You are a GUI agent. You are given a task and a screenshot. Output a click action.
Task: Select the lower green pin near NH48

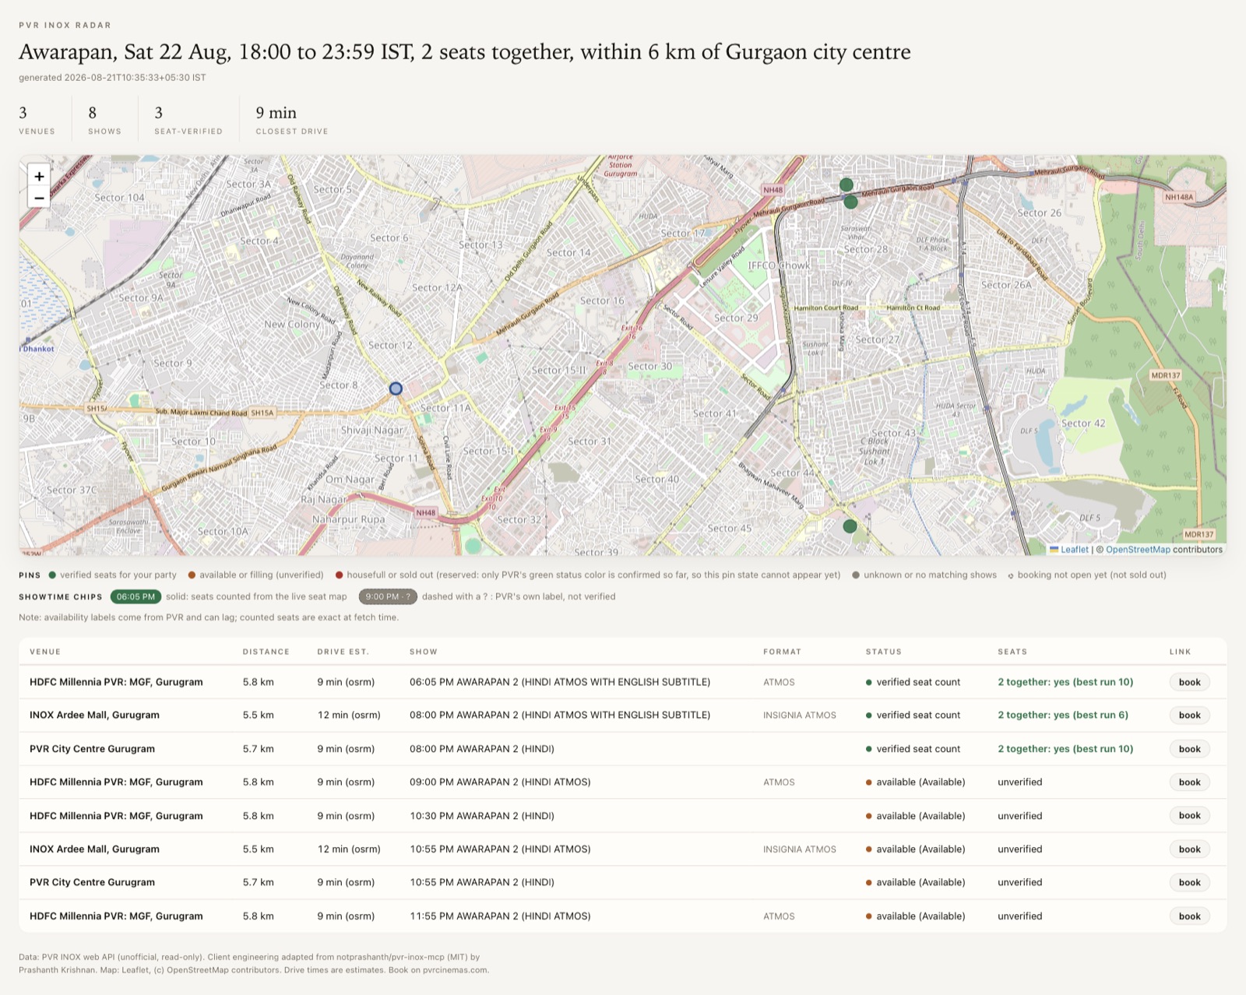(850, 202)
